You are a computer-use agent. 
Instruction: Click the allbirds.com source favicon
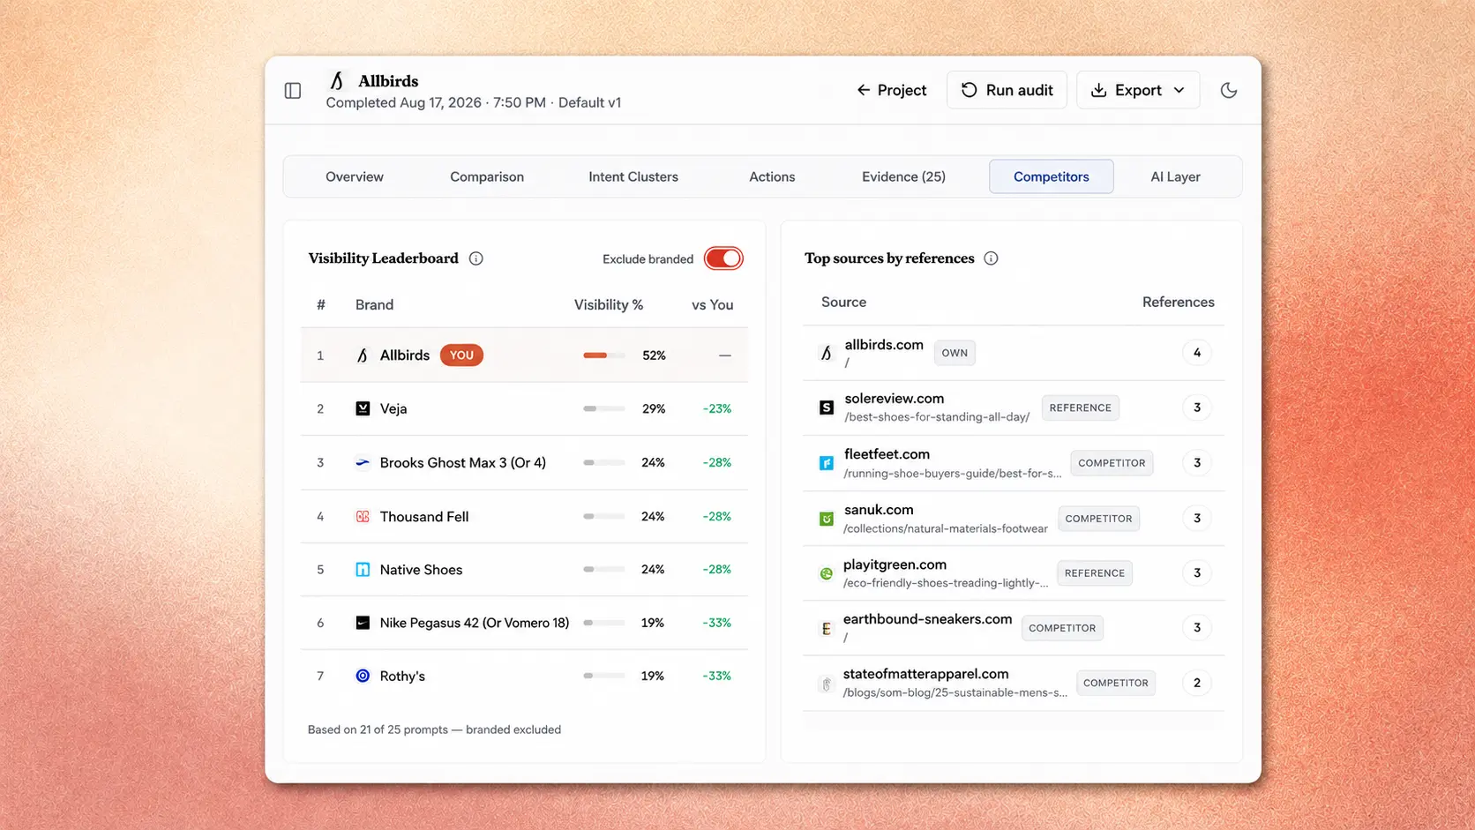tap(827, 353)
